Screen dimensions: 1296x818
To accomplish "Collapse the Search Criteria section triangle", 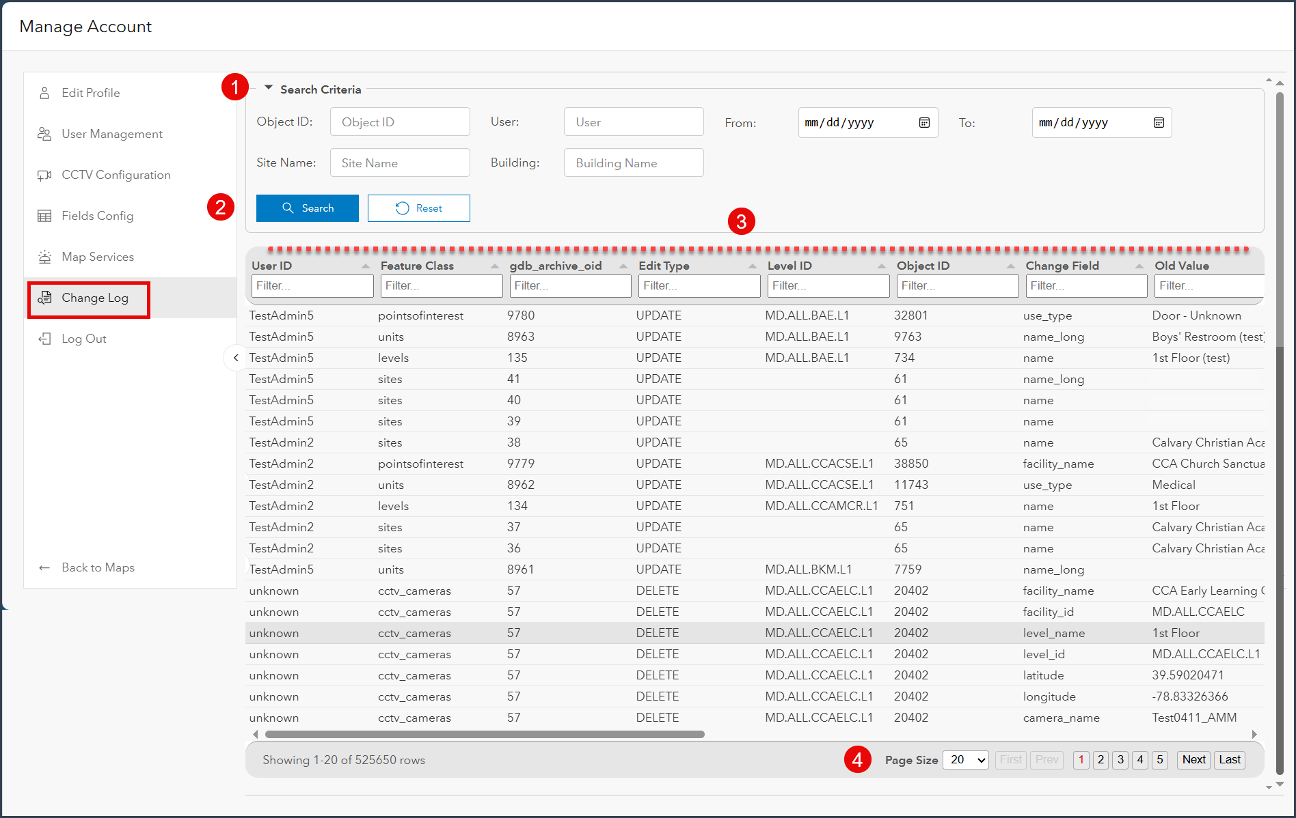I will coord(269,88).
